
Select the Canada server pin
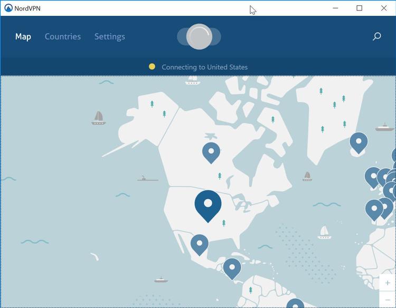[x=211, y=152]
